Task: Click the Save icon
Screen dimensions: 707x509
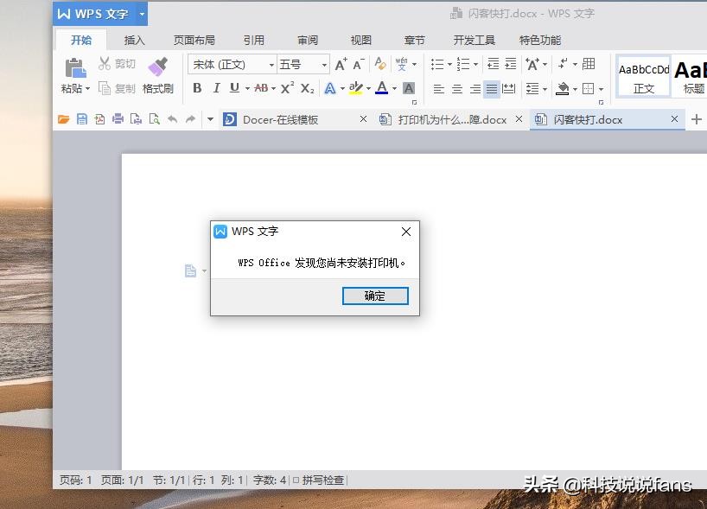Action: 81,119
